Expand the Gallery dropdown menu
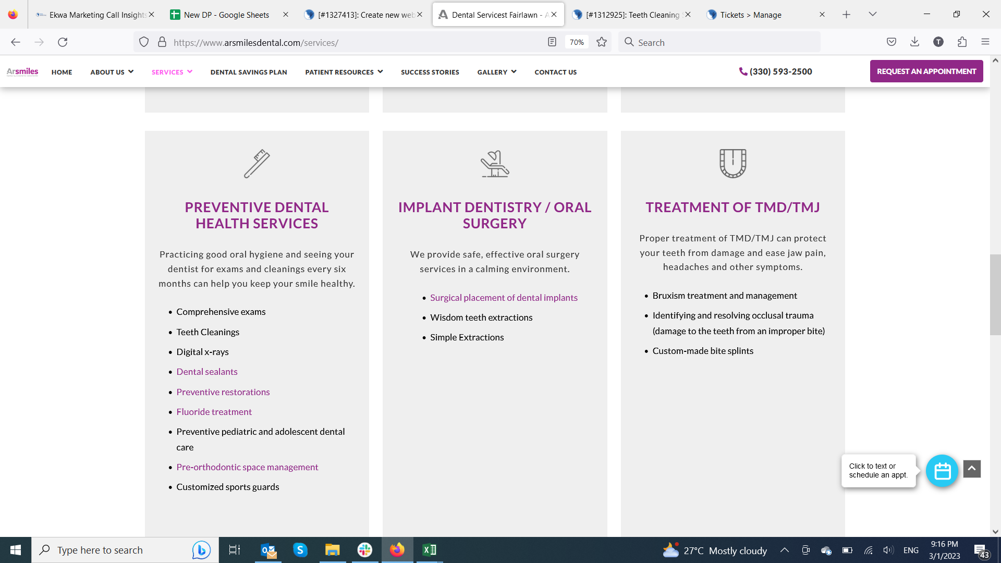Screen dimensions: 1001x563 pos(497,72)
